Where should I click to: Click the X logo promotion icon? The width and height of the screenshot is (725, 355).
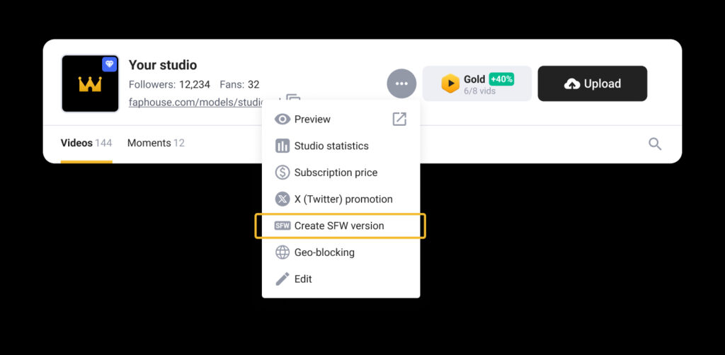[x=282, y=199]
